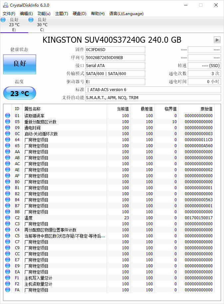
Task: Click status icon for attribute AE
Action: point(8,170)
